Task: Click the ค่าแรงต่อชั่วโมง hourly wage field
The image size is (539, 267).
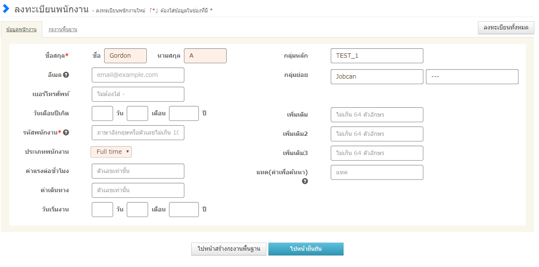Action: [x=138, y=171]
